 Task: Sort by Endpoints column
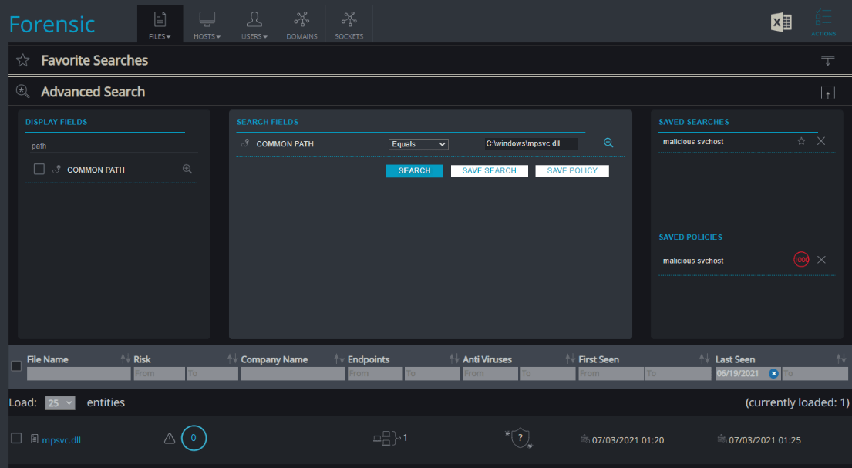pos(453,359)
